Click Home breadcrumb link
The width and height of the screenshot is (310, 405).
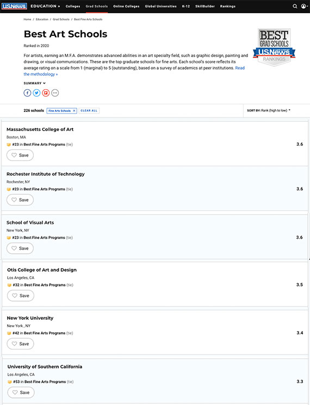click(x=27, y=20)
